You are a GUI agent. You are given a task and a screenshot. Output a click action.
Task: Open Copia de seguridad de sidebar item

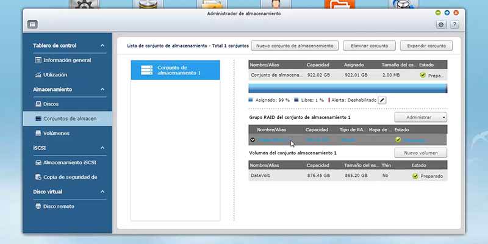pos(66,177)
